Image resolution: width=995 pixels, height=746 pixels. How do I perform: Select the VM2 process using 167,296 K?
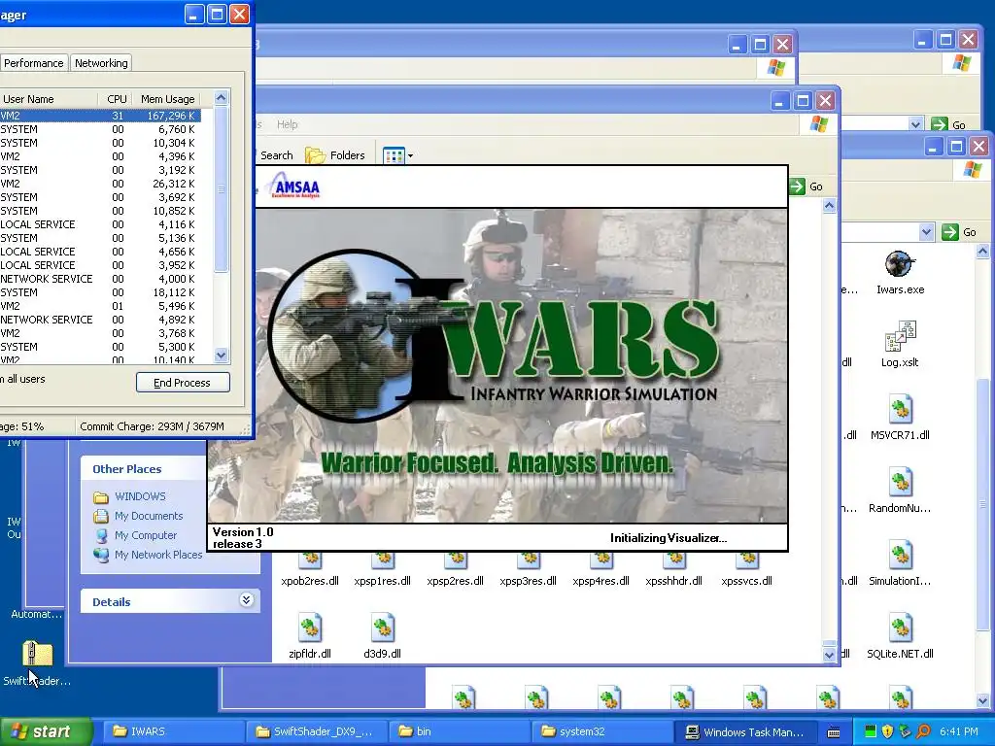[x=100, y=116]
